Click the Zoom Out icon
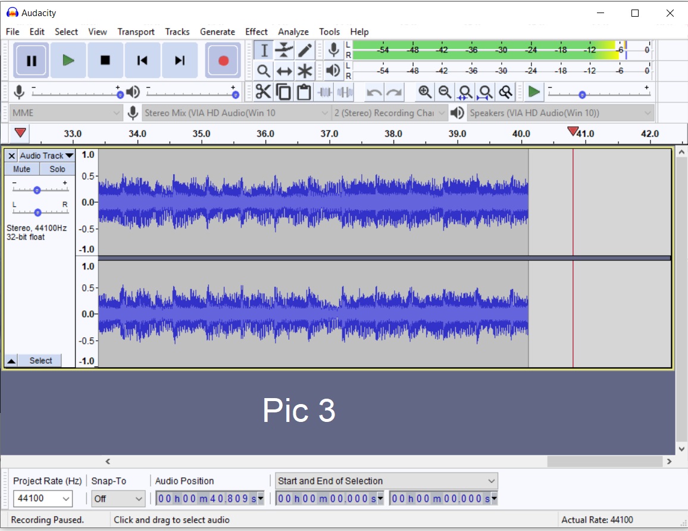The width and height of the screenshot is (688, 531). 445,92
